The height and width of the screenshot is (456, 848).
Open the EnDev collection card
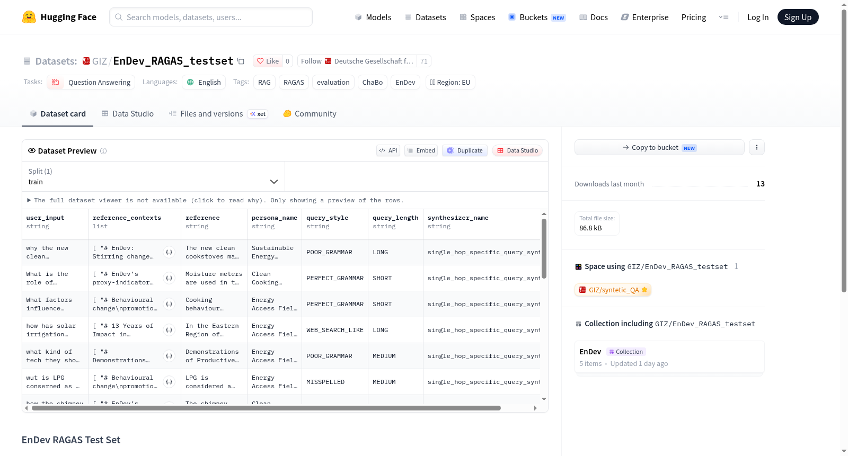pos(669,357)
